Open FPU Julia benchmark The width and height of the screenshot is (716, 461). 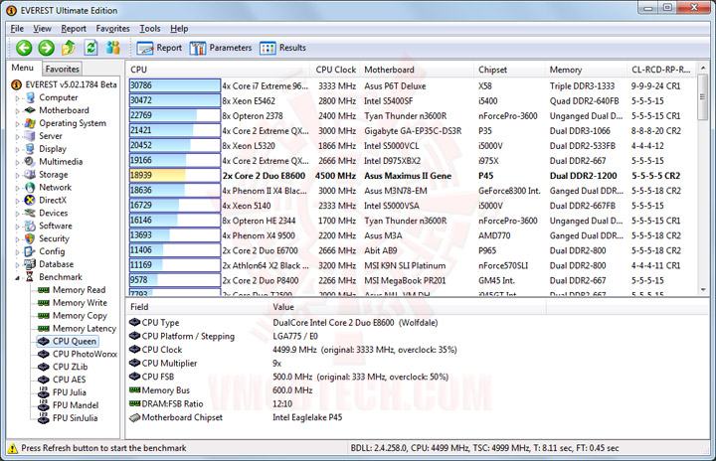pos(62,392)
